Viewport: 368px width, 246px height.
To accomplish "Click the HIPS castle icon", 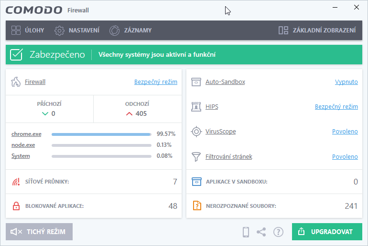I will (196, 107).
